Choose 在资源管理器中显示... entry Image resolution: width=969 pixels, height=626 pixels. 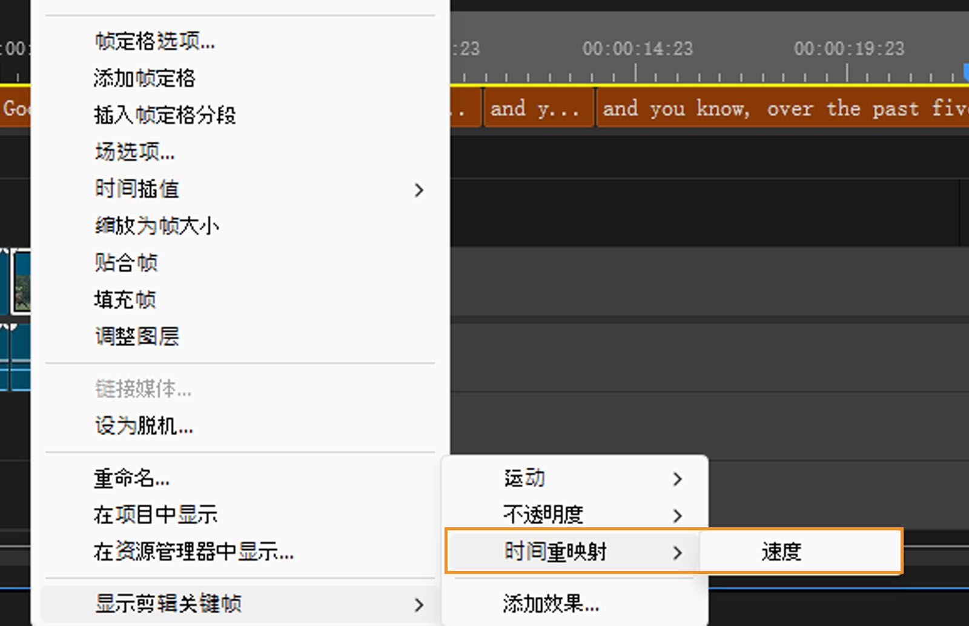click(240, 552)
